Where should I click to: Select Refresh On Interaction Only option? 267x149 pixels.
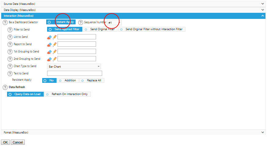point(67,94)
